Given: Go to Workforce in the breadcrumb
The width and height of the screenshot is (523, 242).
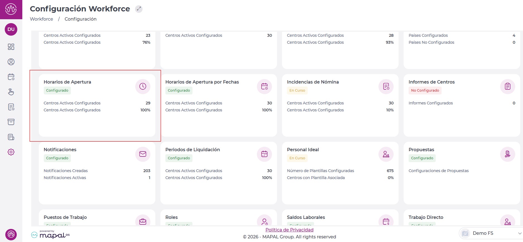Looking at the screenshot, I should pos(41,19).
